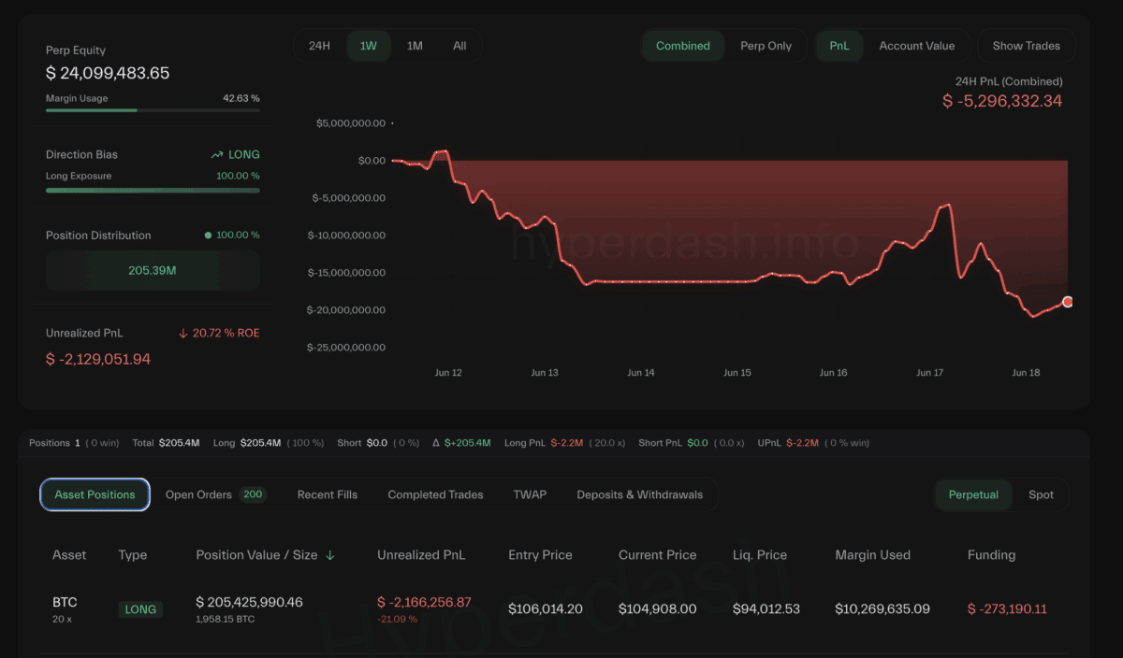
Task: Click the 205.39M position distribution bar
Action: (x=153, y=271)
